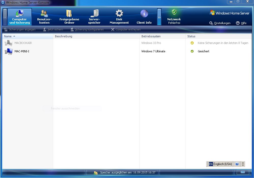The image size is (254, 178).
Task: Open the Serverspeicher tab
Action: click(x=94, y=17)
